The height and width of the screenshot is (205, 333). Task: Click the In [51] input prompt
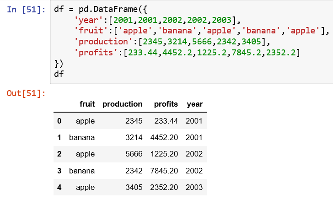26,9
